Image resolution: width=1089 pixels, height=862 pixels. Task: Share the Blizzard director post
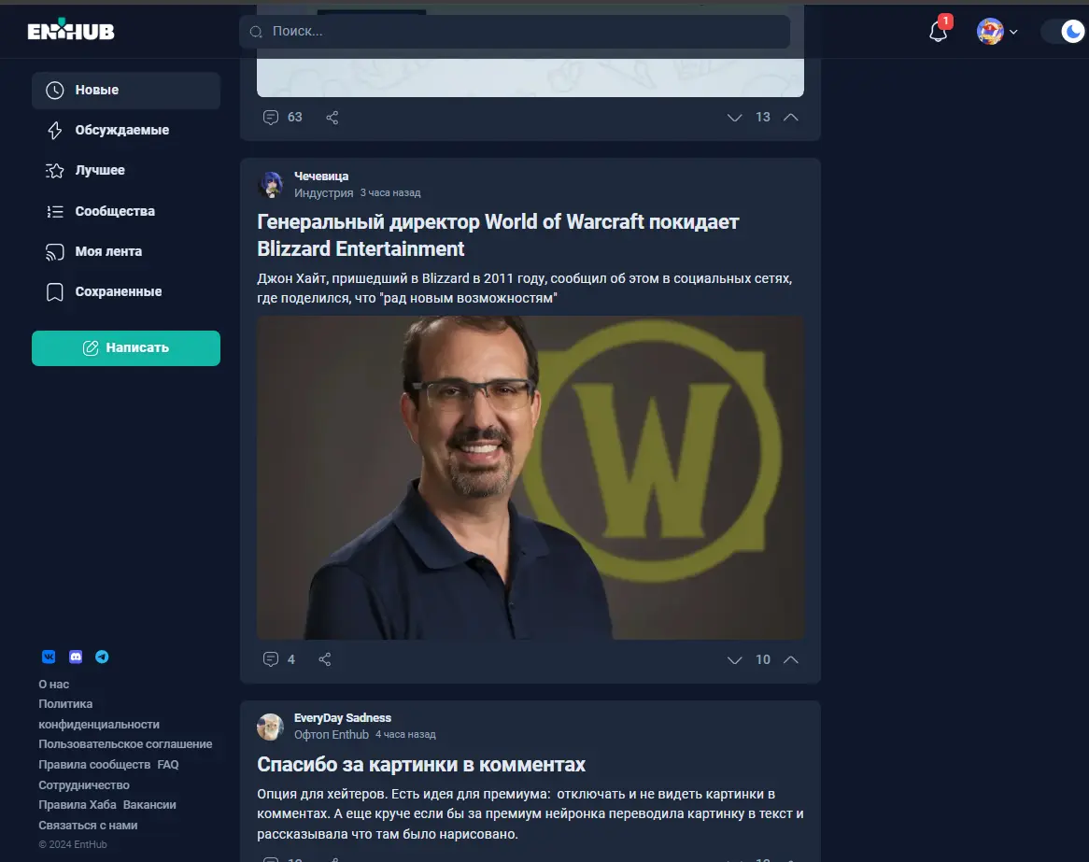pyautogui.click(x=324, y=659)
